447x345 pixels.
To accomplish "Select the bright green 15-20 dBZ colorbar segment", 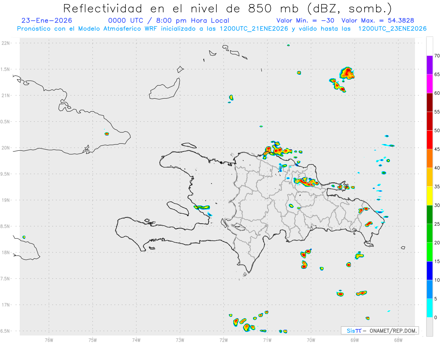I will (429, 252).
